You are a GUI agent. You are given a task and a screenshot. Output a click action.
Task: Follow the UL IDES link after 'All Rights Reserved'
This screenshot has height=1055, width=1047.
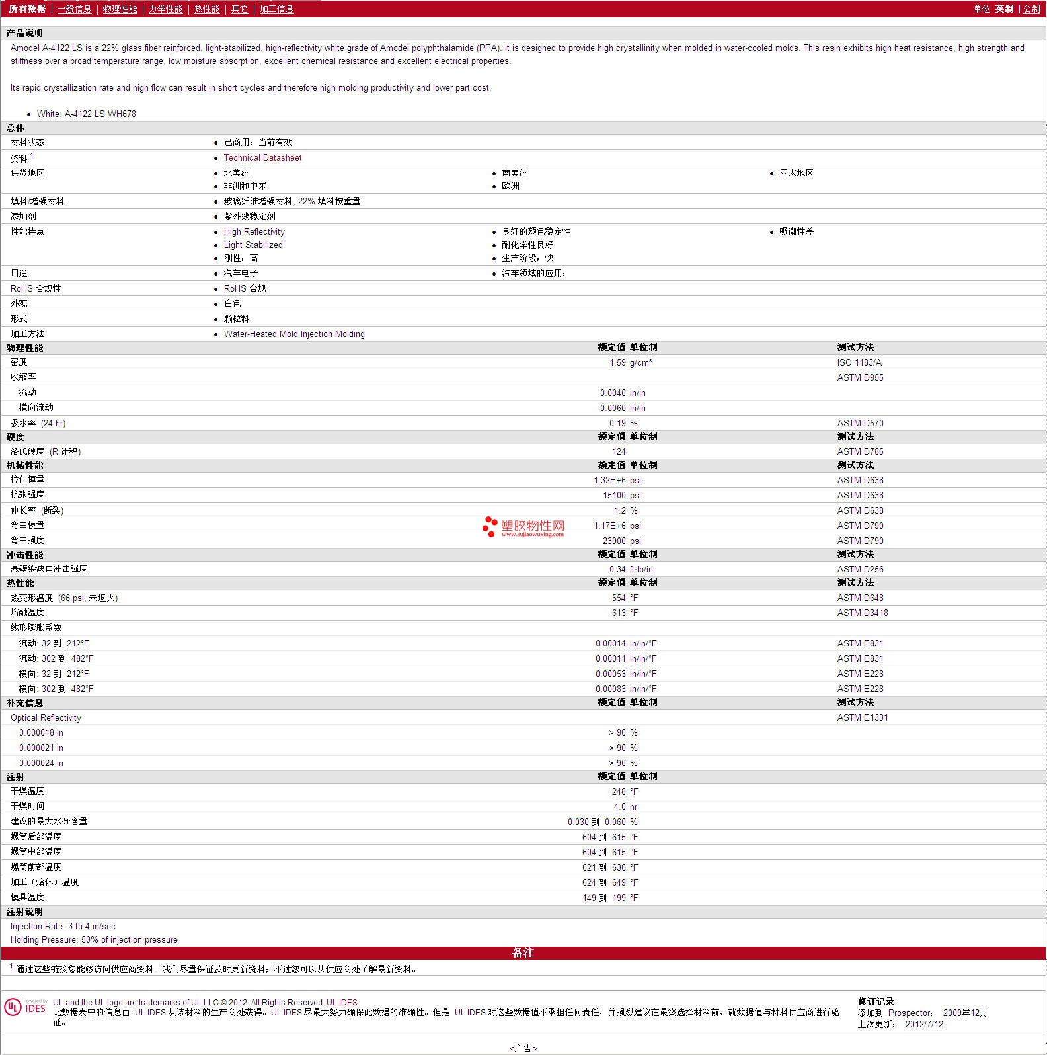tap(342, 1002)
